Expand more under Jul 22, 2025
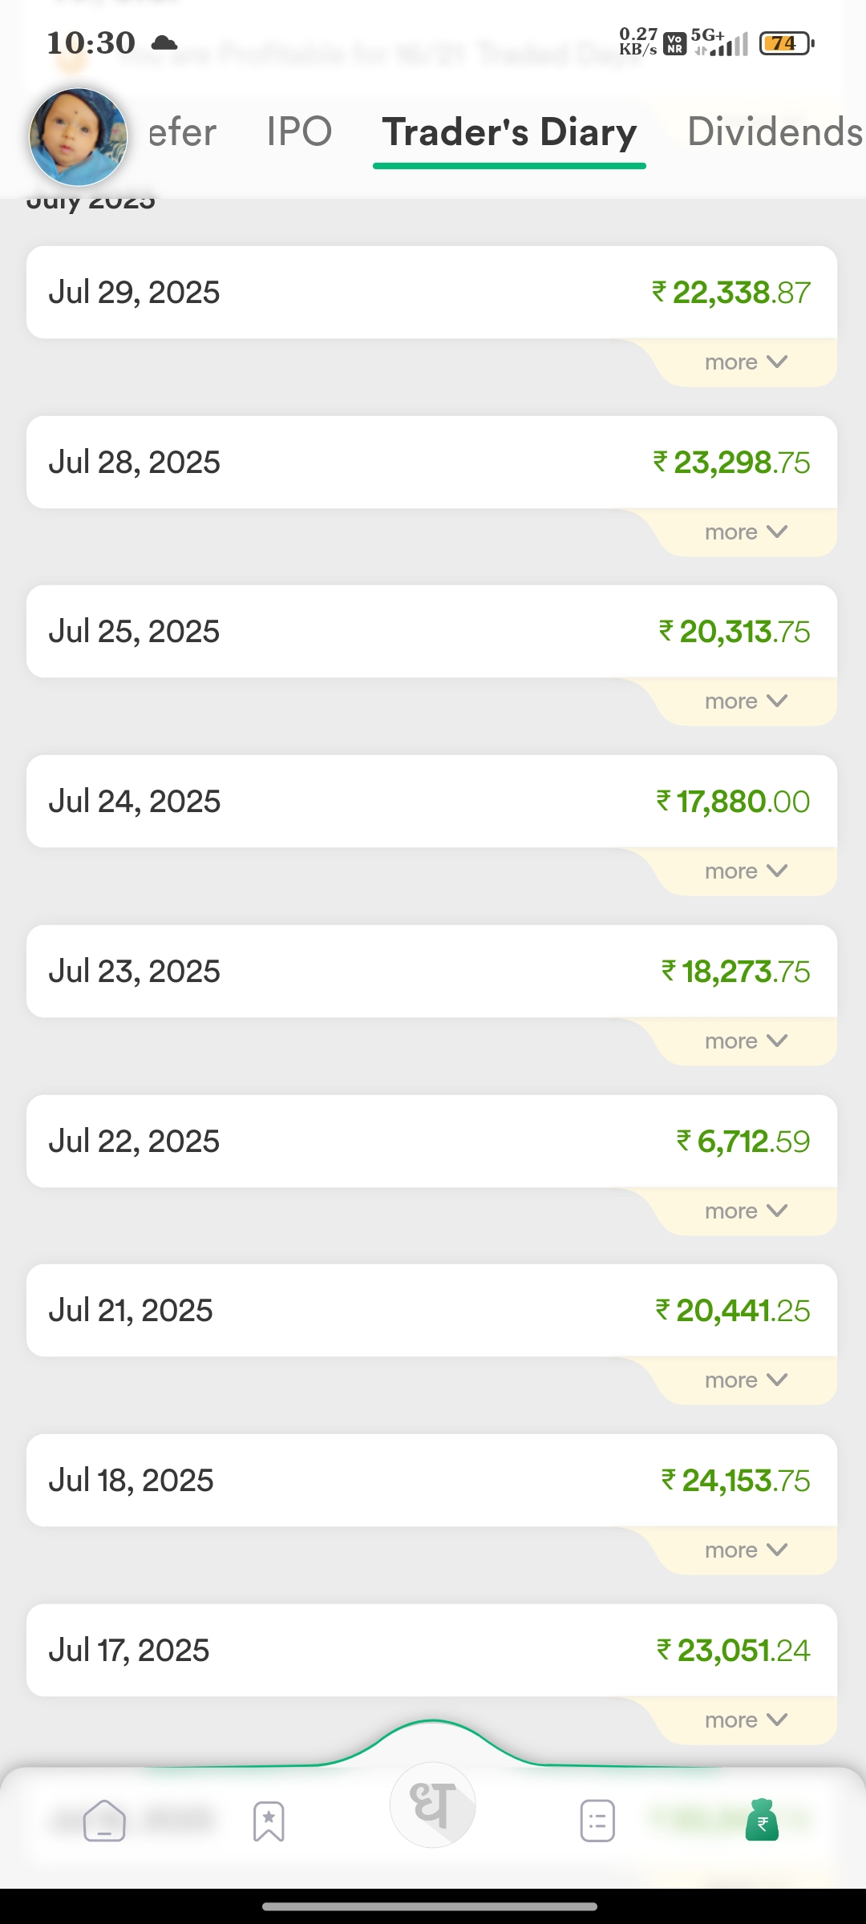866x1924 pixels. 746,1211
